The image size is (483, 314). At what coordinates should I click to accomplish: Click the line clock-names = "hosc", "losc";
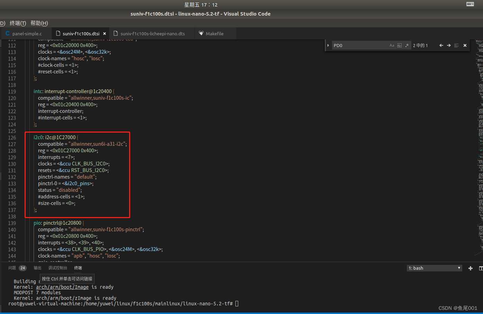pyautogui.click(x=71, y=59)
